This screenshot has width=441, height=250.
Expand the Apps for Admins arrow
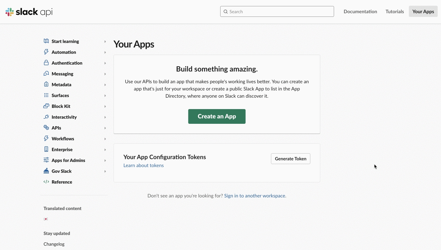point(105,160)
